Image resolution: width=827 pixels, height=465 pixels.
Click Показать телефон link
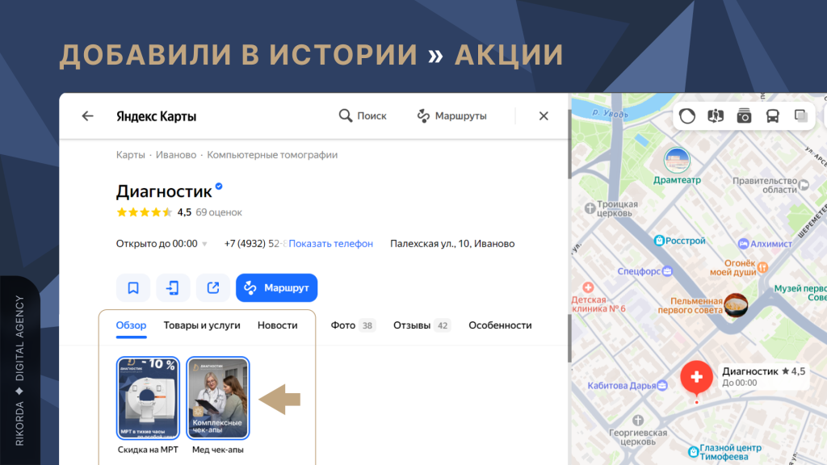click(x=330, y=244)
